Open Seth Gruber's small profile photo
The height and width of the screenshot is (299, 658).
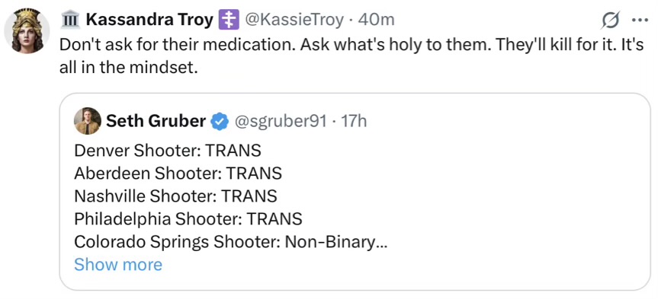[x=87, y=121]
